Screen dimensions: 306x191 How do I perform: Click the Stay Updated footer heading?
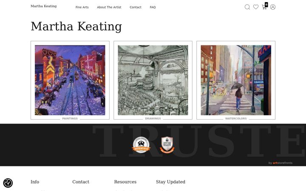coord(170,182)
